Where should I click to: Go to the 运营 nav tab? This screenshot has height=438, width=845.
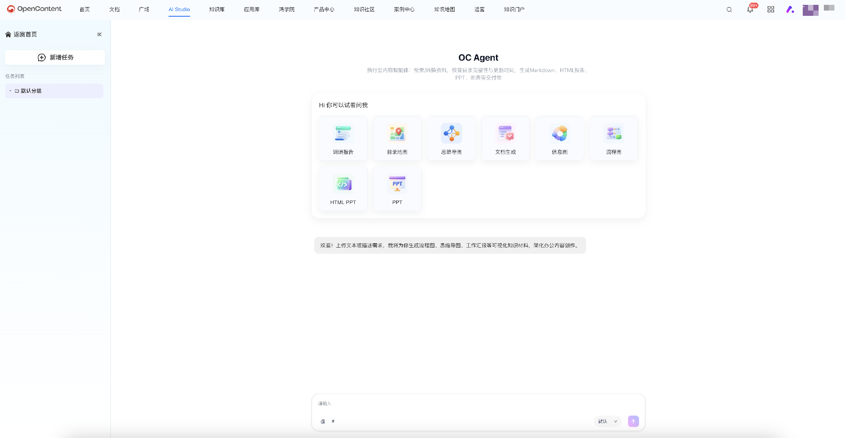pos(479,9)
